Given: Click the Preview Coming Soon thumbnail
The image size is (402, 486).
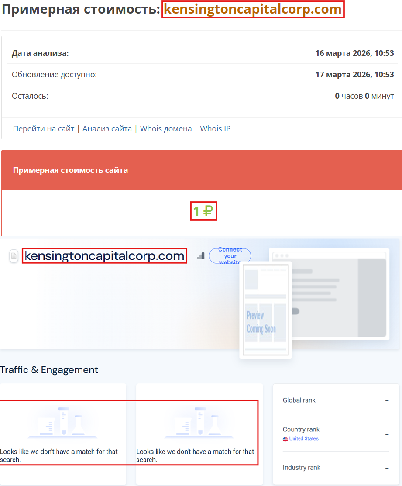Looking at the screenshot, I should point(265,309).
